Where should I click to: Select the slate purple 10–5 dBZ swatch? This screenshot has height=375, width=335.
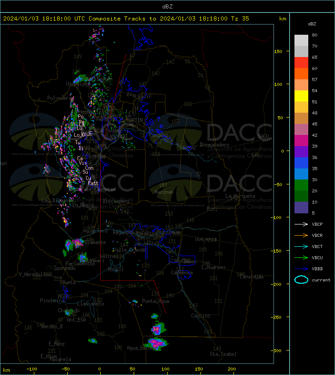tap(301, 208)
